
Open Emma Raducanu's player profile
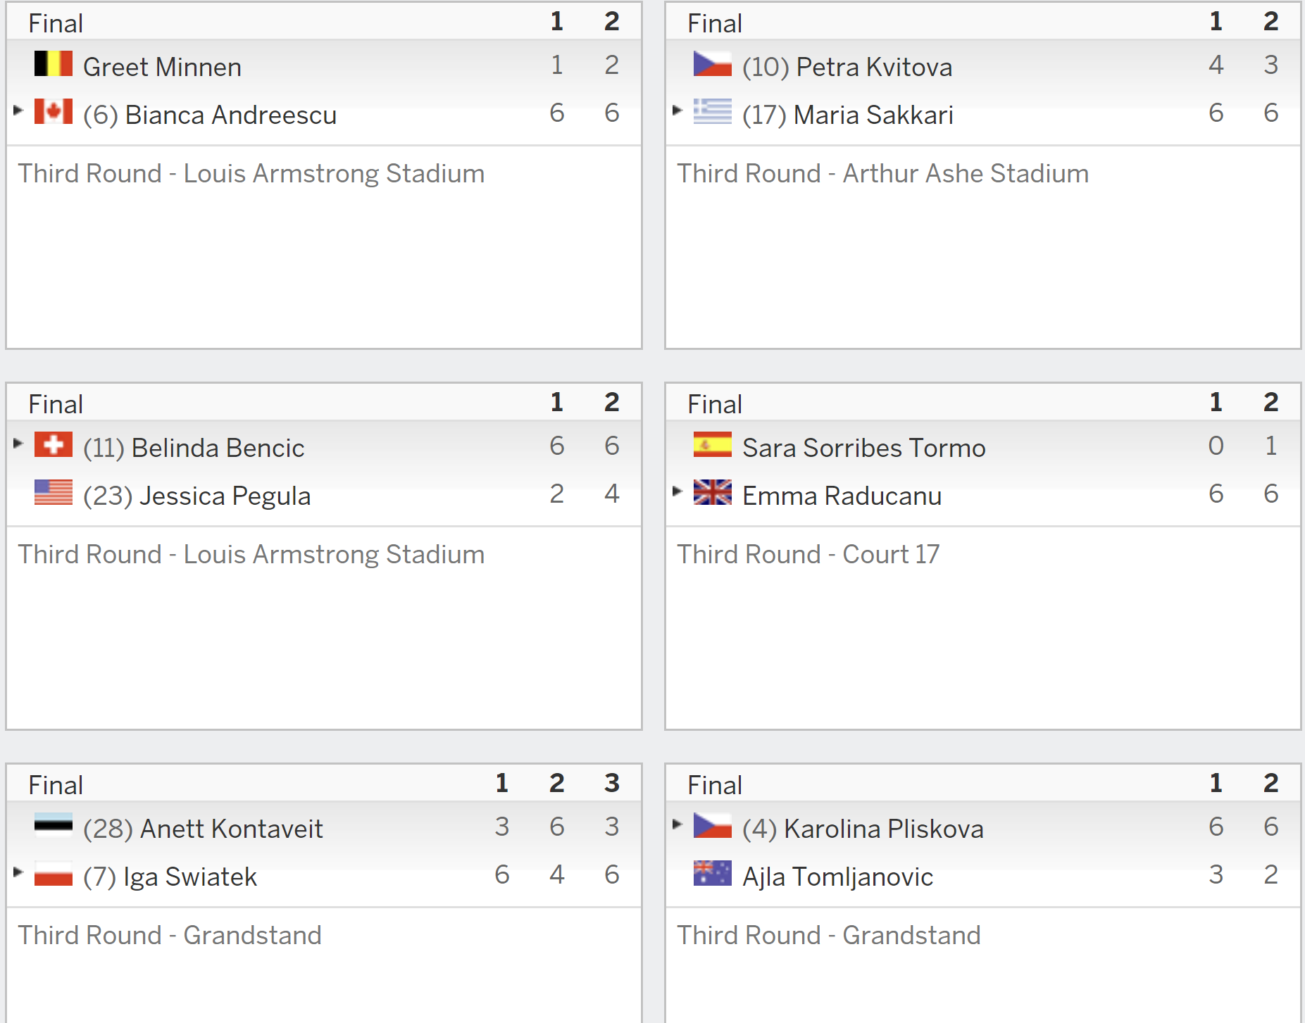click(842, 496)
